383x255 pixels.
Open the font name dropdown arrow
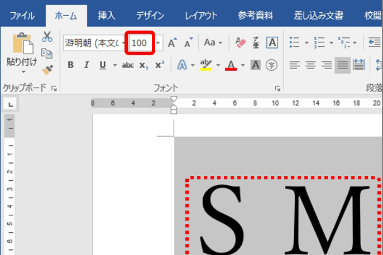pyautogui.click(x=123, y=43)
